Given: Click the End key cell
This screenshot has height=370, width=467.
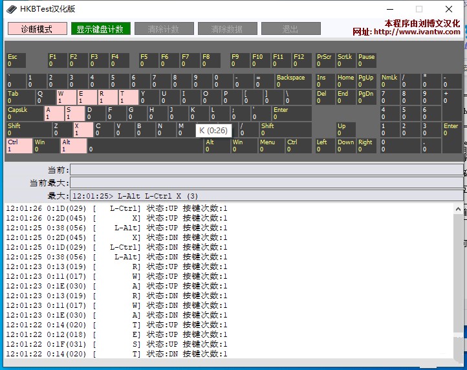Looking at the screenshot, I should tap(346, 98).
